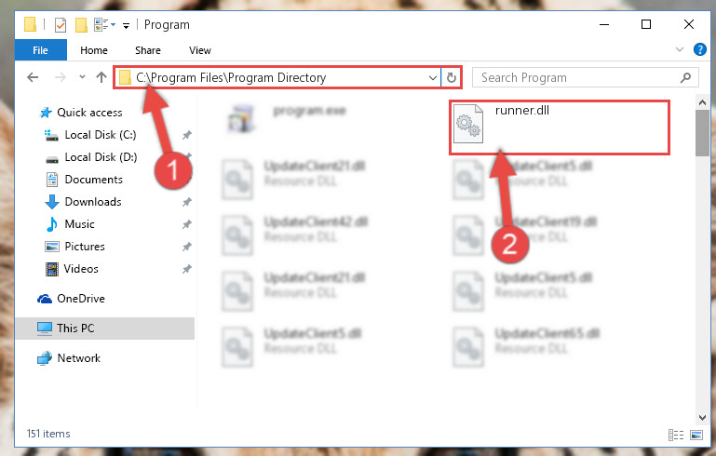Open the Help question mark icon
Viewport: 716px width, 456px height.
click(699, 49)
